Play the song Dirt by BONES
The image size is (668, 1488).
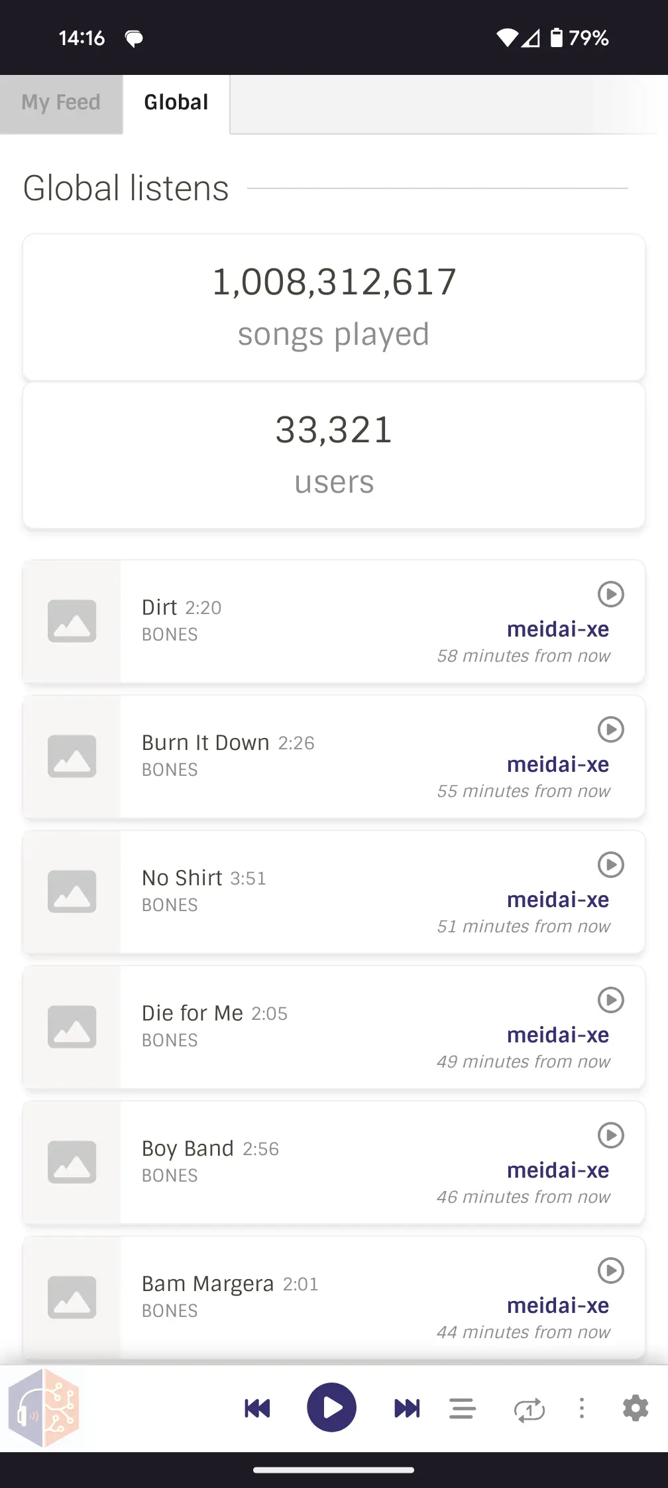click(610, 594)
